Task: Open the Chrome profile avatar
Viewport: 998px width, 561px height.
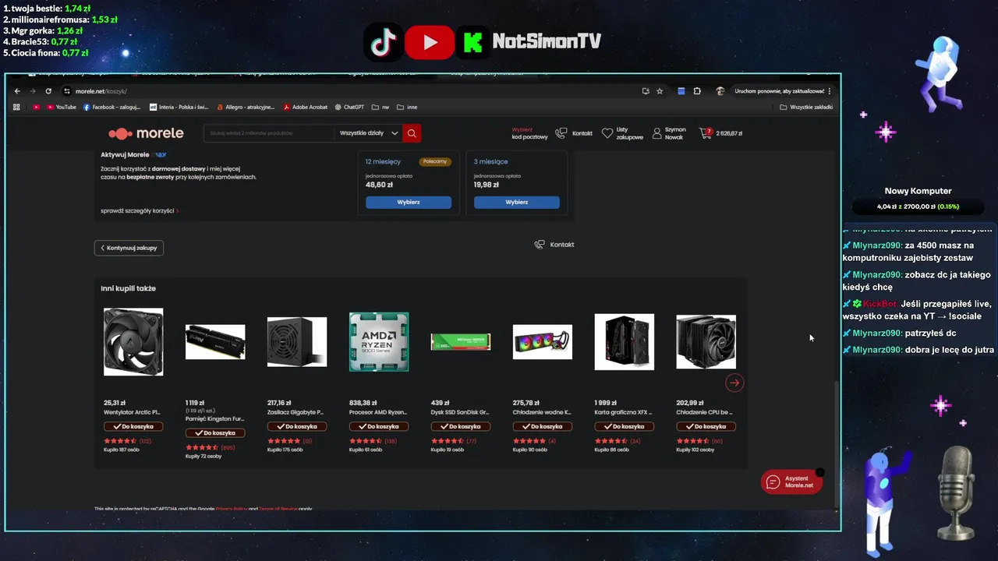Action: [720, 91]
